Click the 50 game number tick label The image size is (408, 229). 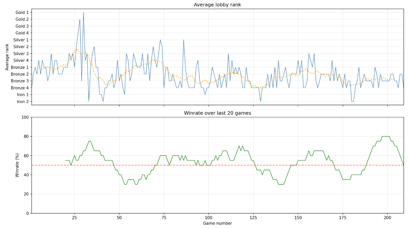pos(119,218)
